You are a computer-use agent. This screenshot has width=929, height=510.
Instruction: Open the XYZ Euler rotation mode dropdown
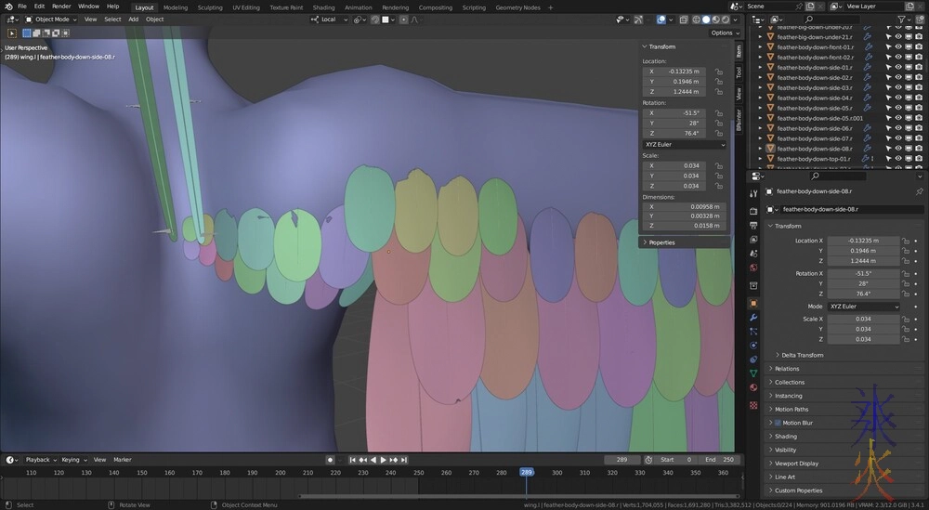pyautogui.click(x=862, y=307)
